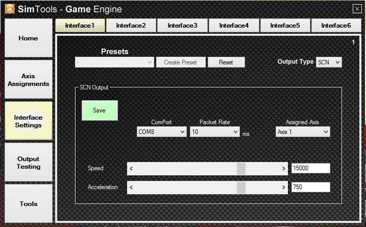Open the Assigned Axis dropdown
The width and height of the screenshot is (366, 227).
[303, 131]
